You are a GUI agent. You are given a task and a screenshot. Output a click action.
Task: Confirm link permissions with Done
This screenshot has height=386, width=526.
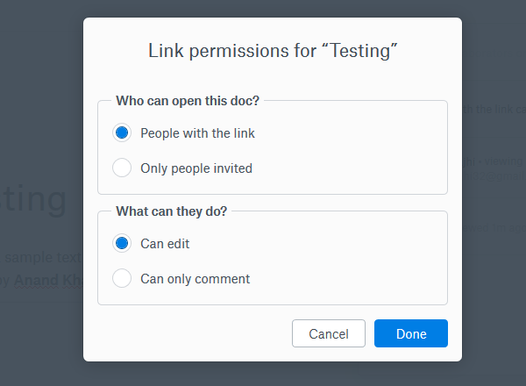(410, 333)
